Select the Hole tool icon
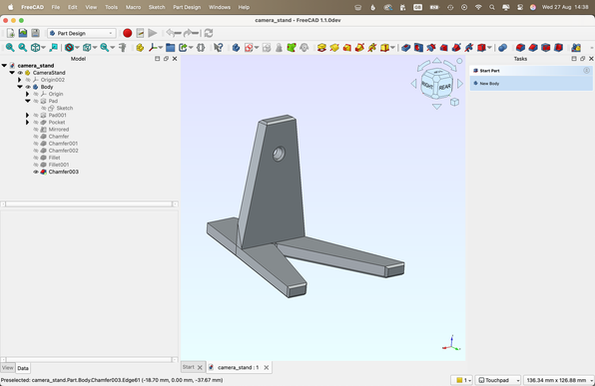The height and width of the screenshot is (386, 595). pyautogui.click(x=418, y=48)
